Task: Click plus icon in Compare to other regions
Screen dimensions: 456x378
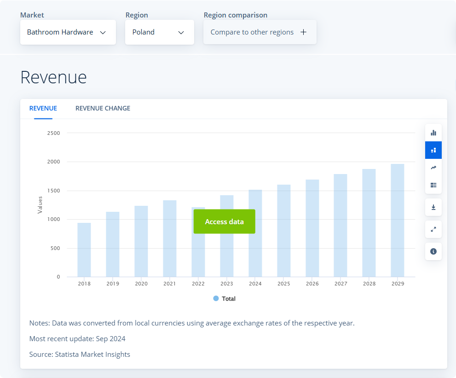Action: [x=303, y=32]
